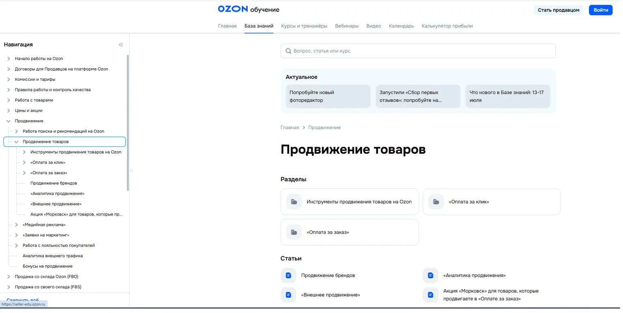Open the Главная tab
The height and width of the screenshot is (313, 623).
click(x=227, y=26)
